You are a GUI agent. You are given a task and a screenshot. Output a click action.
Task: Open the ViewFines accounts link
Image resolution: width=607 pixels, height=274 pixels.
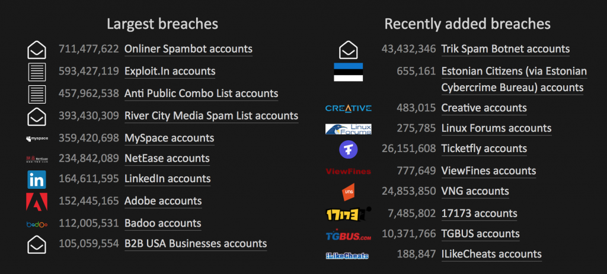pos(488,171)
